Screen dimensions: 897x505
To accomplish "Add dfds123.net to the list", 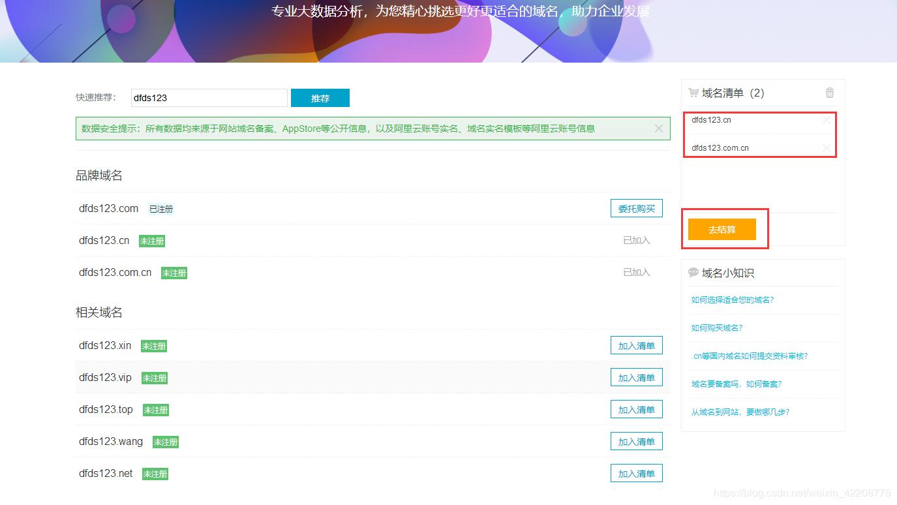I will click(636, 473).
